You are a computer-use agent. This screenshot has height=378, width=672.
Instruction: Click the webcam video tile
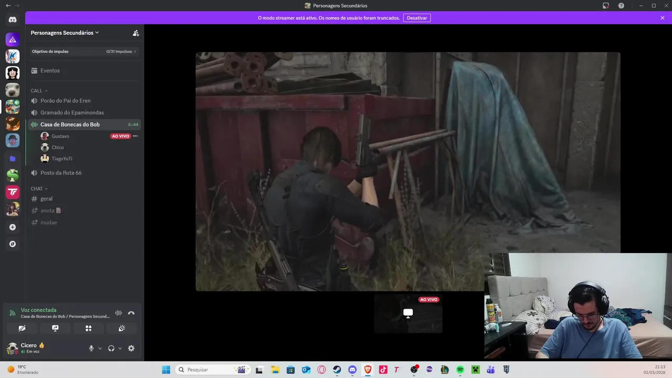click(x=578, y=306)
